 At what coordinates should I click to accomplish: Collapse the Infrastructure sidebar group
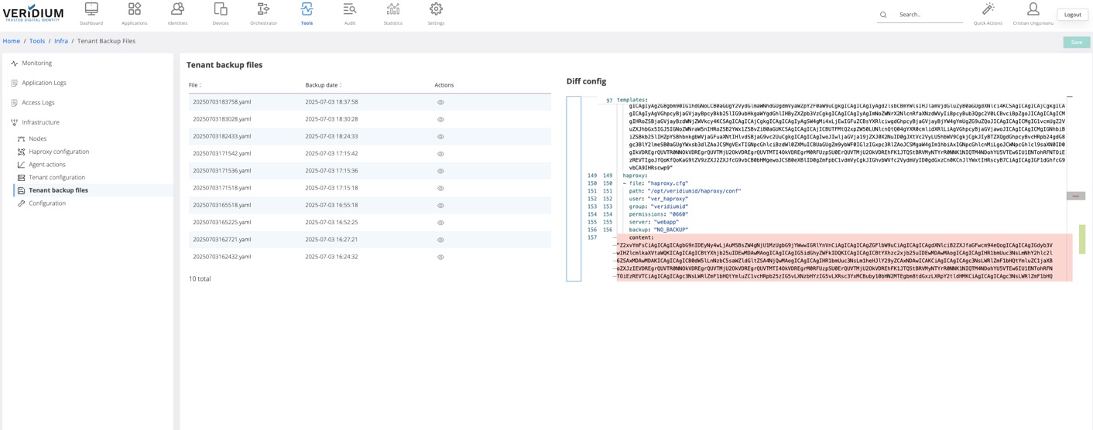[x=40, y=122]
